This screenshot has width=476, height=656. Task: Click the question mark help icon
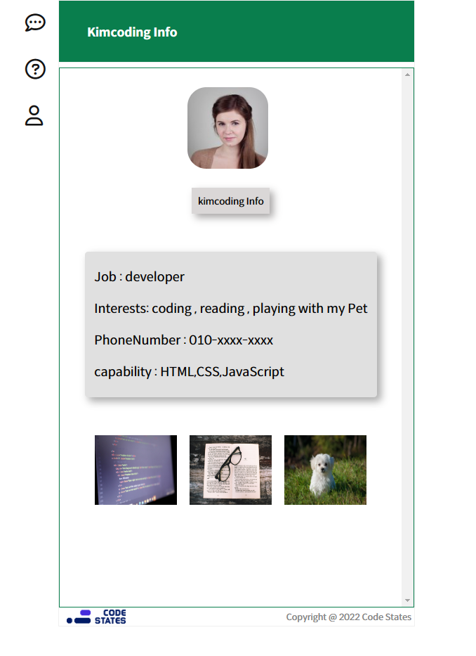pyautogui.click(x=35, y=69)
